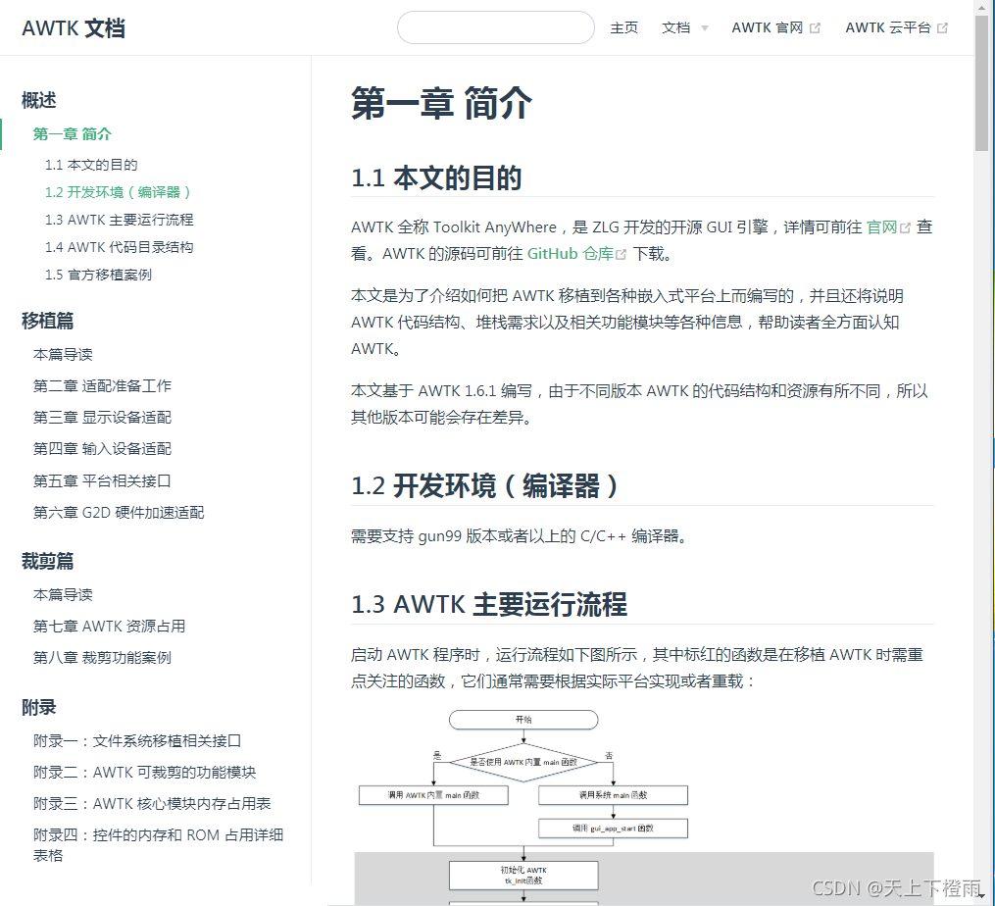Open the AWTK 云平台 nav link
This screenshot has width=995, height=906.
(888, 27)
